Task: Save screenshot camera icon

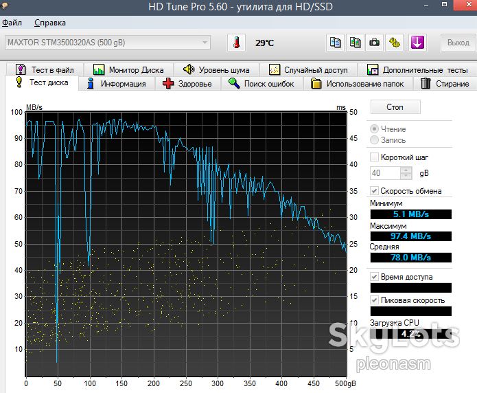Action: 375,43
